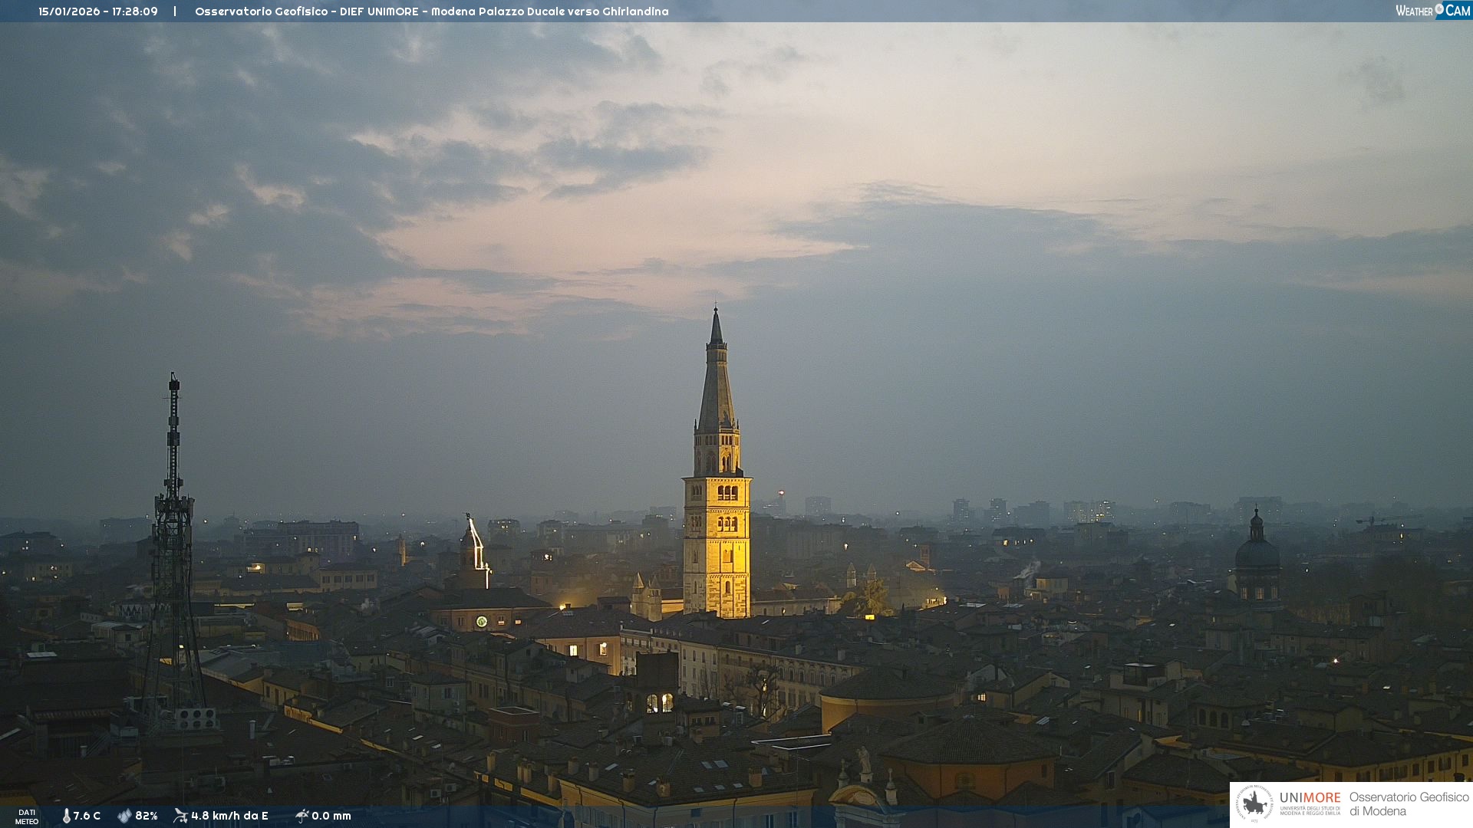Click the Osservatorio Geofisico di Modena text
The width and height of the screenshot is (1473, 828).
[x=1409, y=803]
